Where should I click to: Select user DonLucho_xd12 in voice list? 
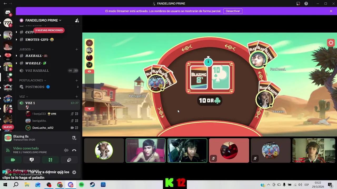(49, 128)
